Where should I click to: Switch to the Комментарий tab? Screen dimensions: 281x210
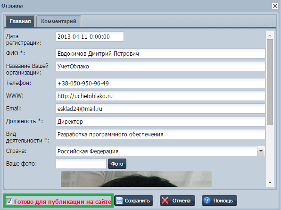tap(58, 21)
